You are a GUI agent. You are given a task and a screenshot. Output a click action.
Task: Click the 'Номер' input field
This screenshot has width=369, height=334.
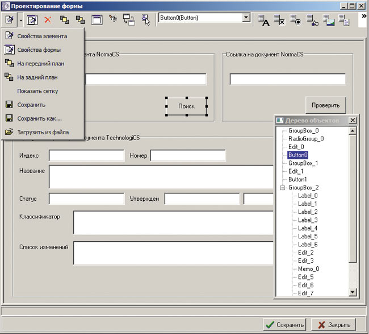188,156
